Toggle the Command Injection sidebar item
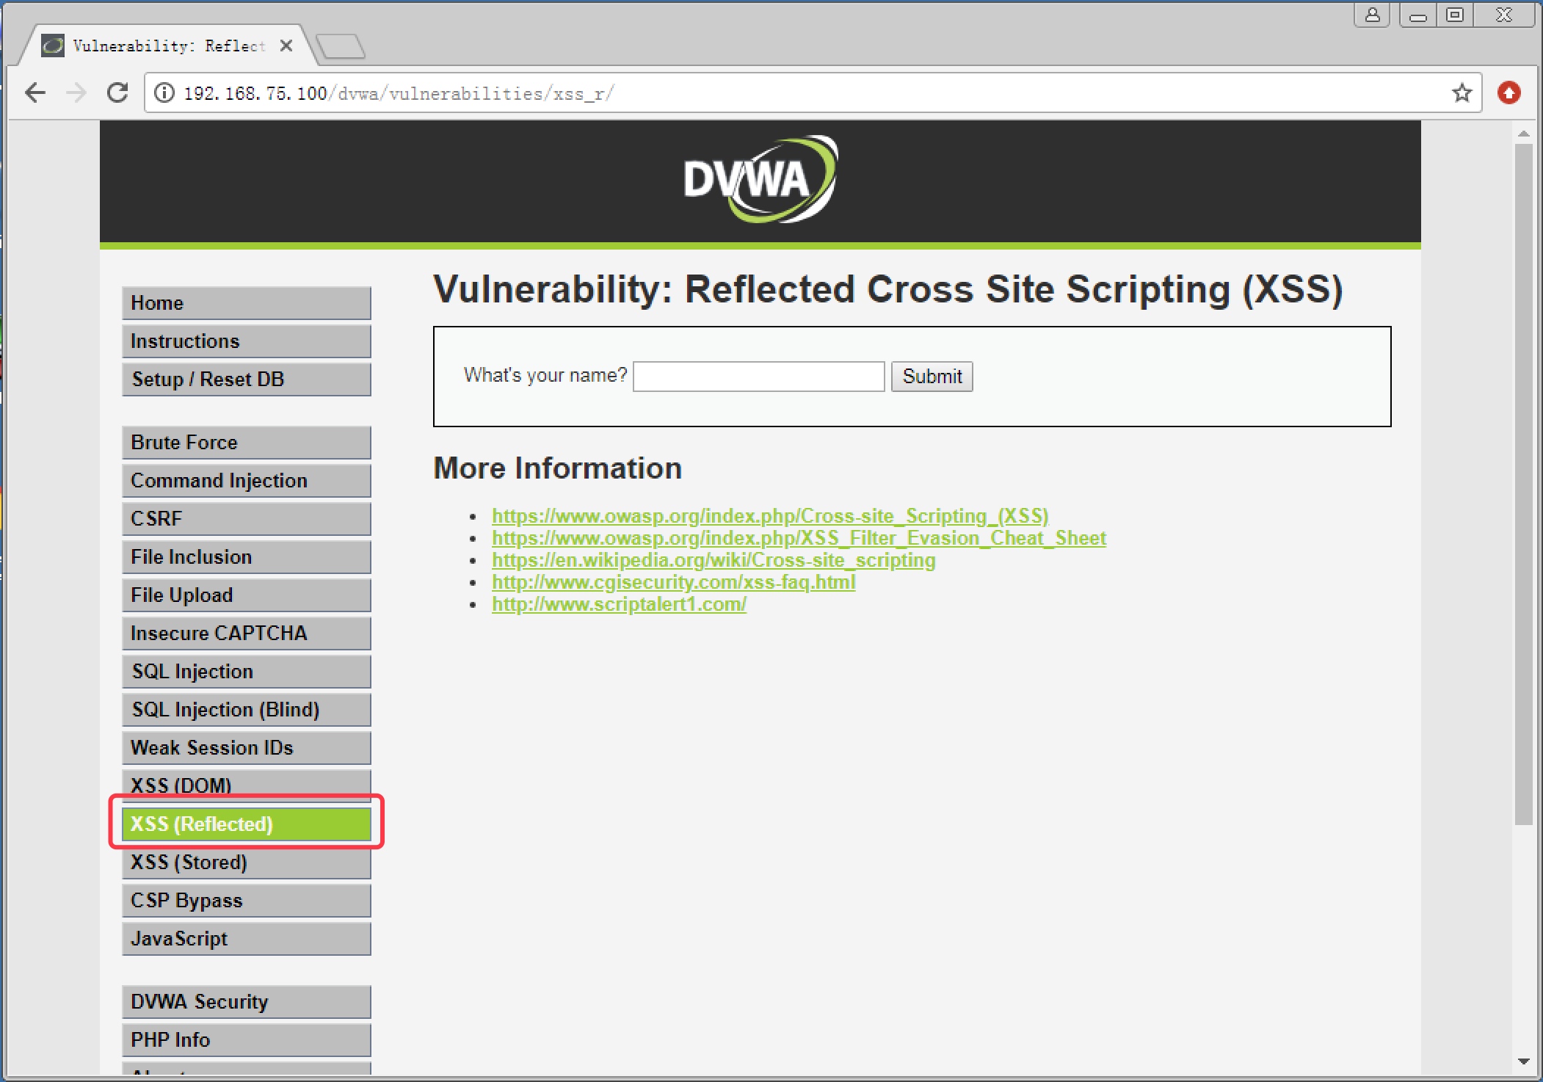This screenshot has width=1543, height=1082. click(x=245, y=479)
